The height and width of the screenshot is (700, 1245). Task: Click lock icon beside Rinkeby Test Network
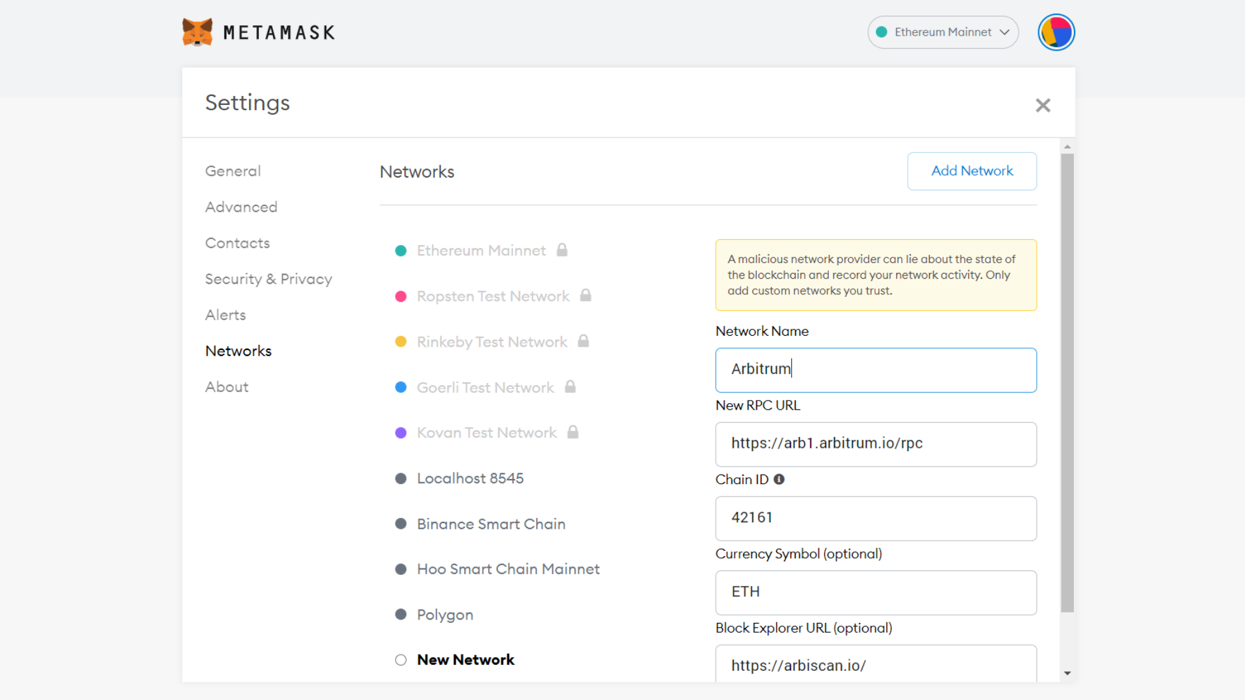(583, 341)
